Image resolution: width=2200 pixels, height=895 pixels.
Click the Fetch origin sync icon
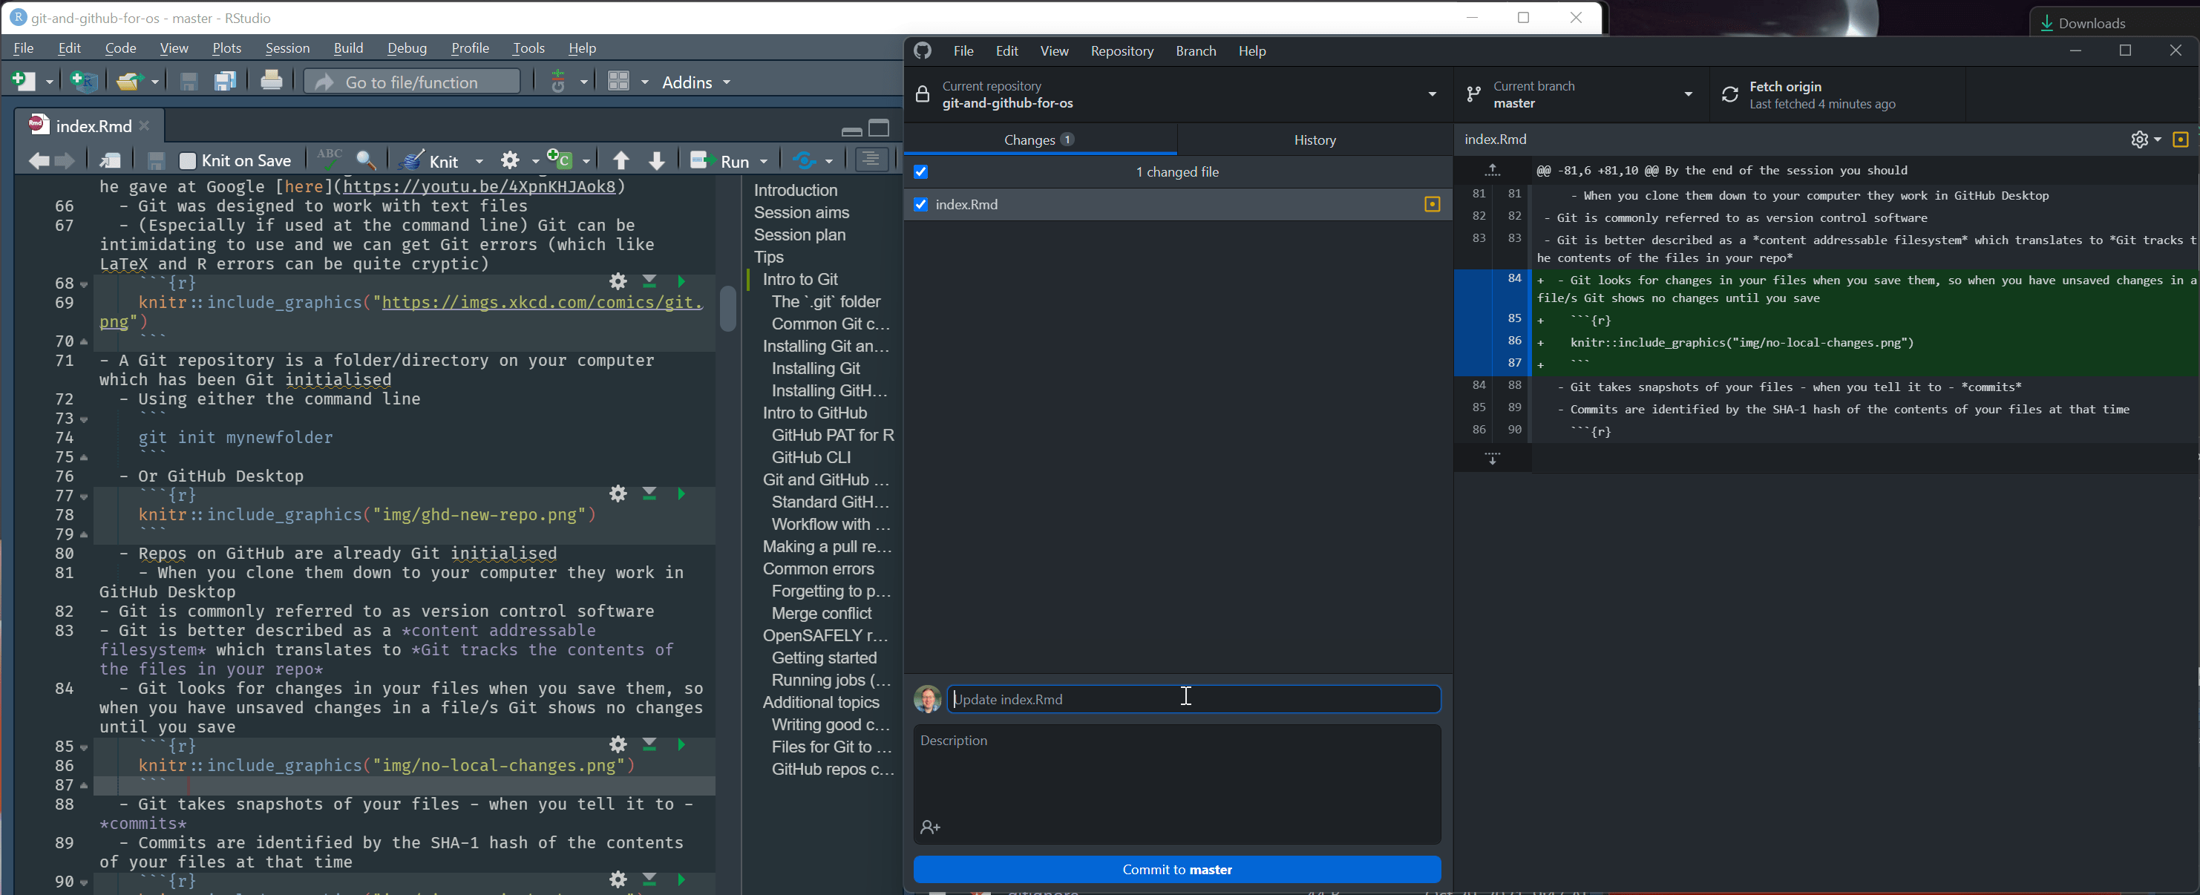1730,94
